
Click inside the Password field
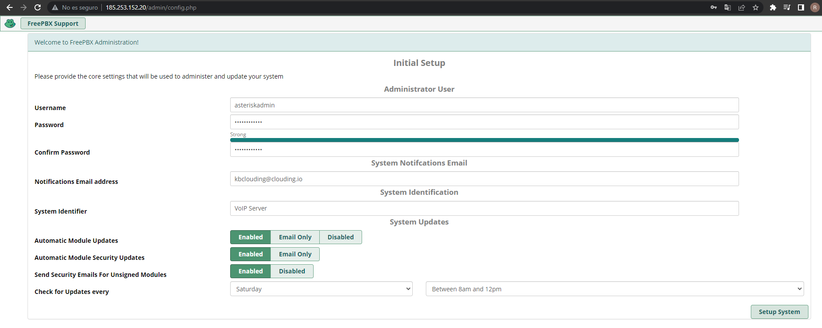(x=484, y=122)
